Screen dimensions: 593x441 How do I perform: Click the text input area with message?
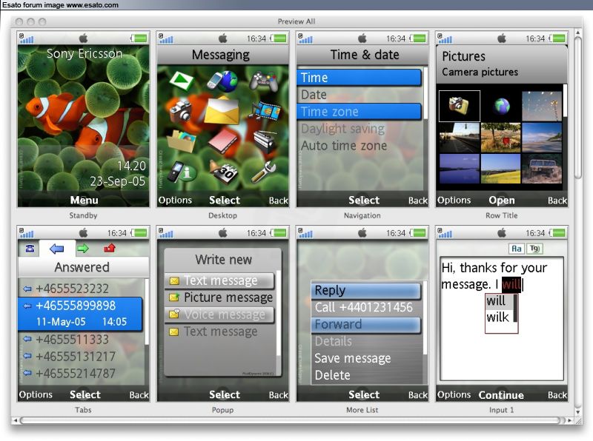502,319
